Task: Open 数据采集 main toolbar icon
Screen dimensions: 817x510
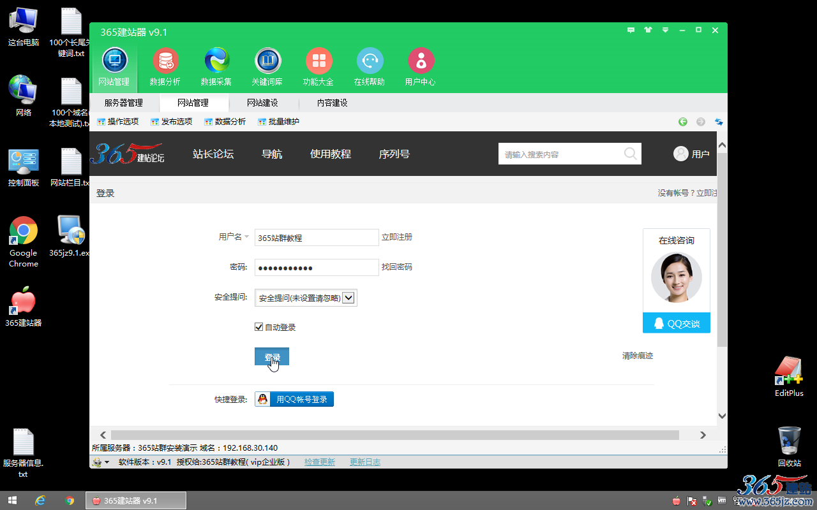Action: (x=216, y=67)
